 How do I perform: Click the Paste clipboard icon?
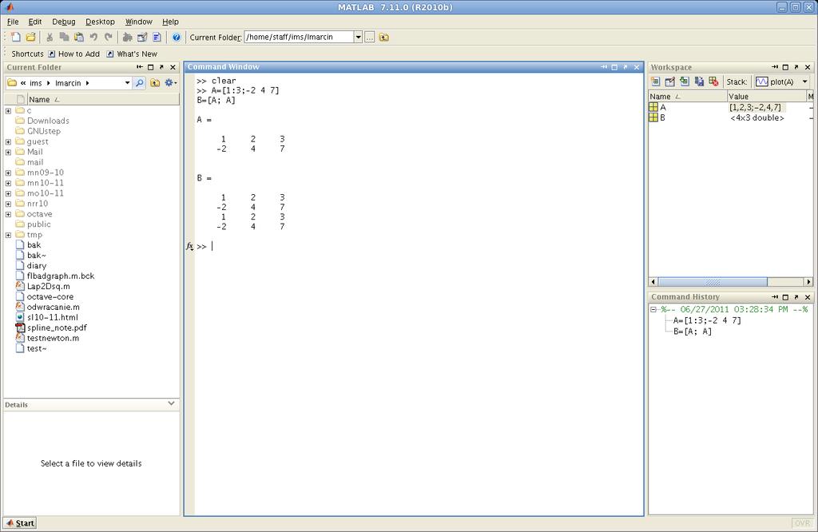pyautogui.click(x=79, y=37)
